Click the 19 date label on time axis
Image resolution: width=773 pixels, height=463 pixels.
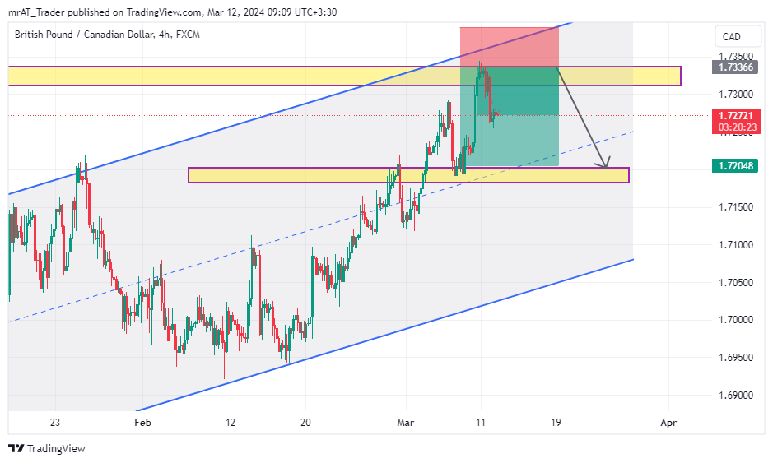(556, 423)
